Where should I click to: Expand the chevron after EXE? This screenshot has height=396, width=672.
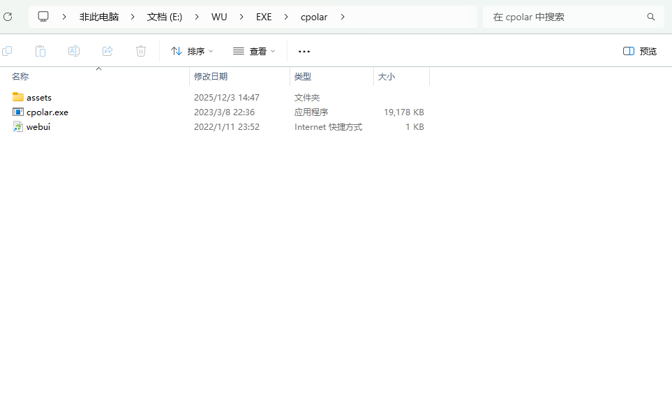tap(286, 17)
